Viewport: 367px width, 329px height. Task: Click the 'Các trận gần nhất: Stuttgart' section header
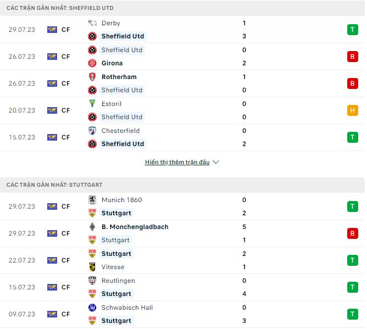(x=54, y=185)
